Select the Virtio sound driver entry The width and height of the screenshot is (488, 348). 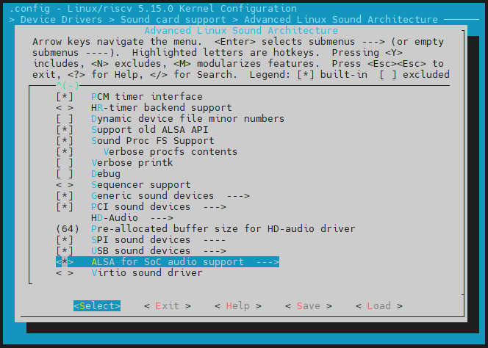(147, 273)
